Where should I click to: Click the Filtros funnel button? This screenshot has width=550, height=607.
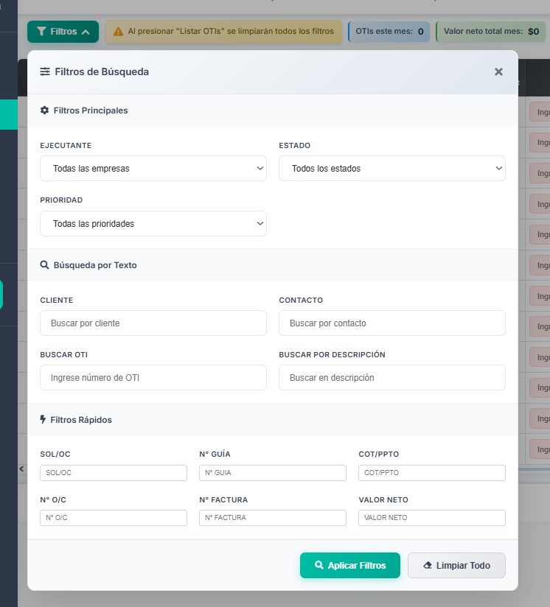[63, 32]
